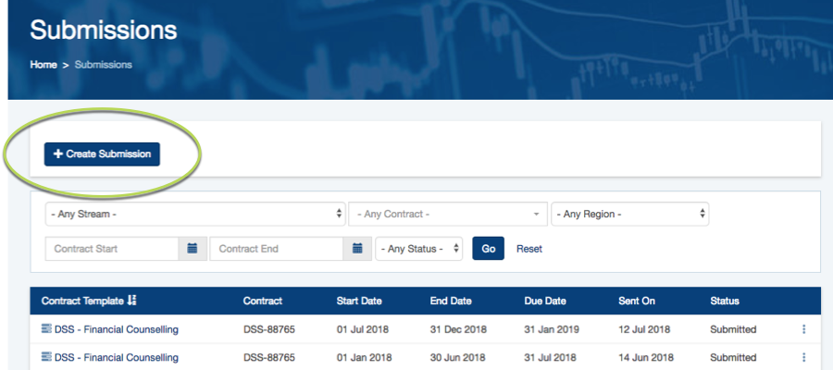Viewport: 833px width, 370px height.
Task: Click the Contract column header
Action: click(263, 301)
